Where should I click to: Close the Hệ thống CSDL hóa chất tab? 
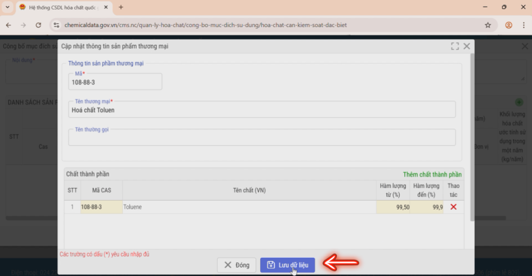click(106, 7)
